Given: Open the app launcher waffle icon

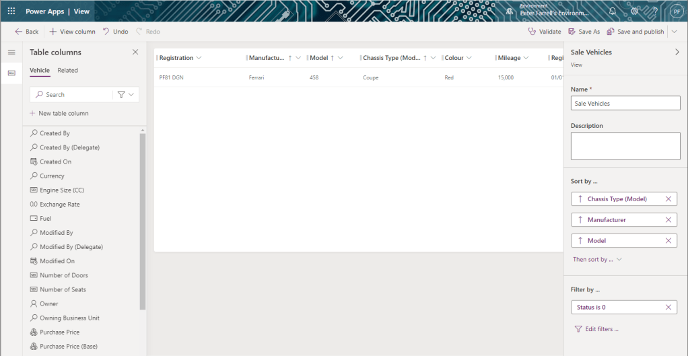Looking at the screenshot, I should [11, 11].
